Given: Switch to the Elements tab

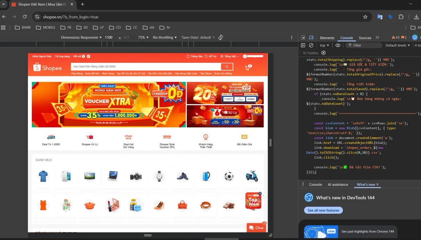Looking at the screenshot, I should [x=327, y=38].
